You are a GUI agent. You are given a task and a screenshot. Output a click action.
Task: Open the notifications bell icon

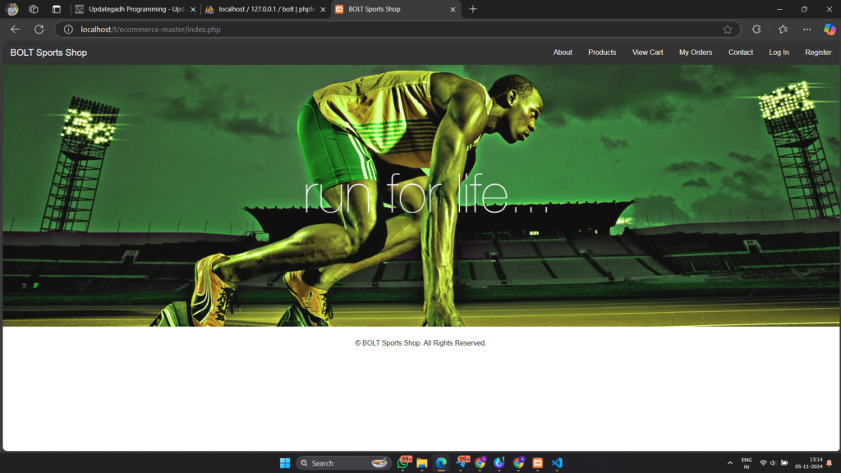tap(830, 463)
